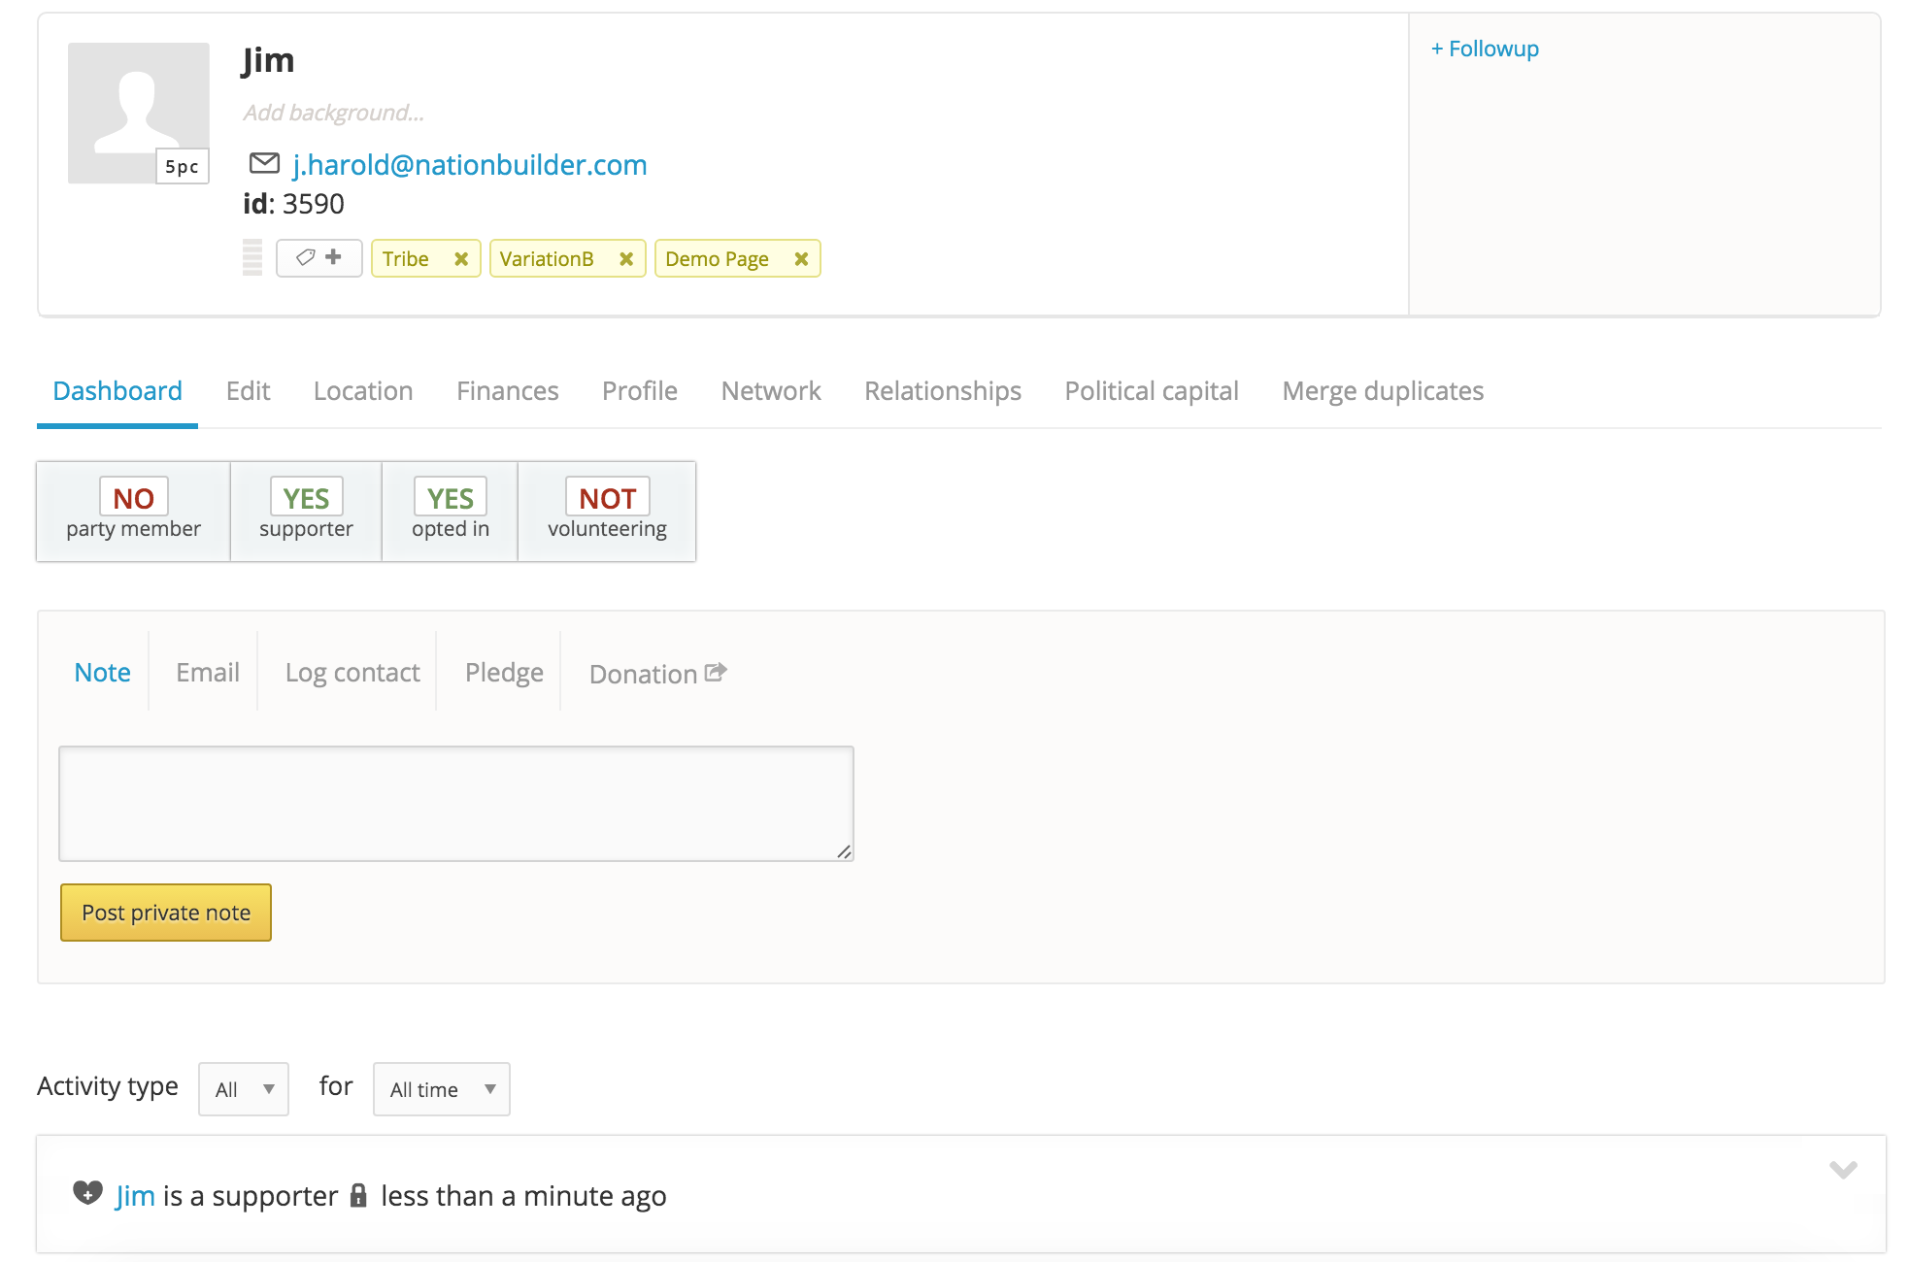Click the + Followup link
This screenshot has height=1262, width=1909.
(1485, 49)
